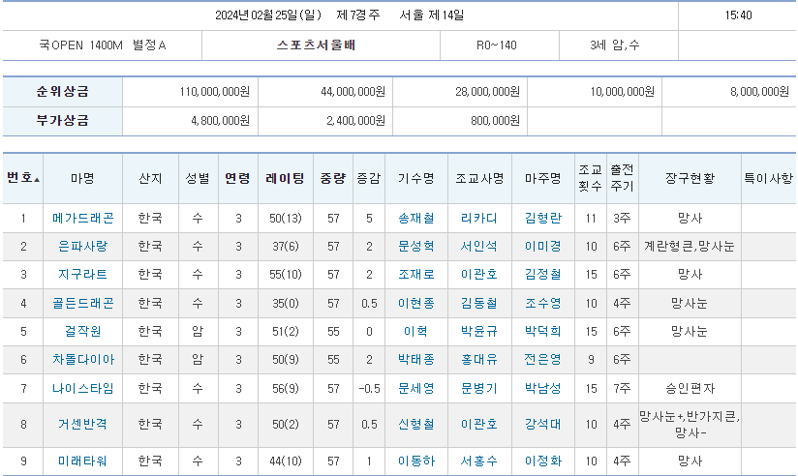Open jockey link 신형철
798x476 pixels.
point(416,424)
